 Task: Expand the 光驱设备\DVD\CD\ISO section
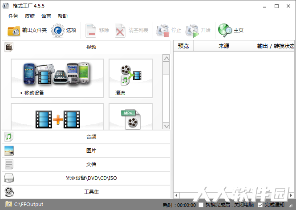86,178
